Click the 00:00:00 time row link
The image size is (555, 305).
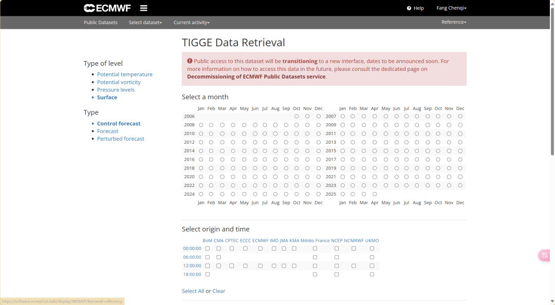192,249
